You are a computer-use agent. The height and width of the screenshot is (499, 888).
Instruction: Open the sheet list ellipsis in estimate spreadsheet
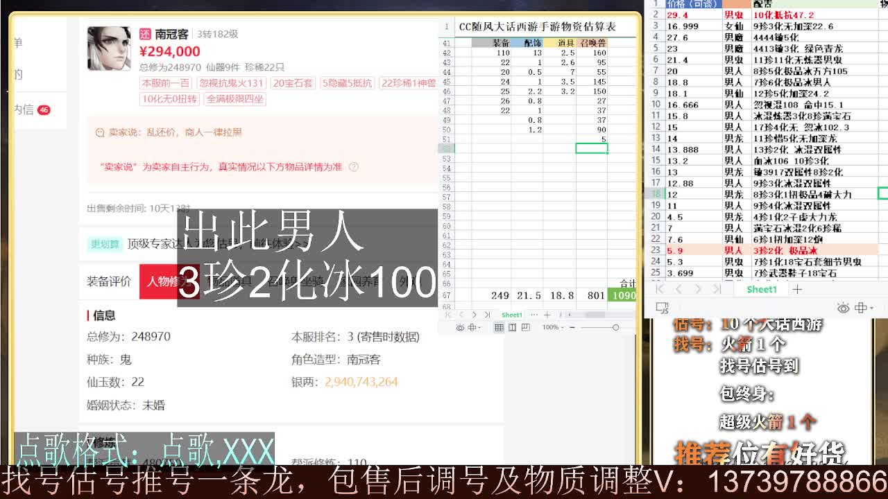pyautogui.click(x=534, y=315)
